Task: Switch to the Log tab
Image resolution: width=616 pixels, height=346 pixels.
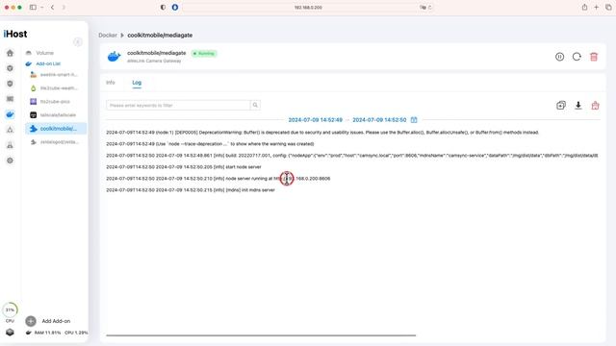Action: pos(137,83)
